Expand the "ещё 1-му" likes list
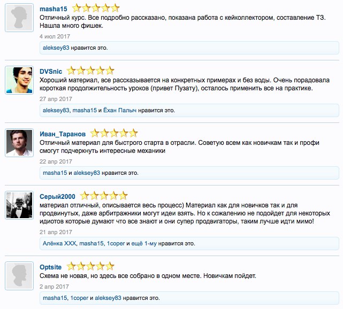Image resolution: width=343 pixels, height=309 pixels. (x=143, y=244)
